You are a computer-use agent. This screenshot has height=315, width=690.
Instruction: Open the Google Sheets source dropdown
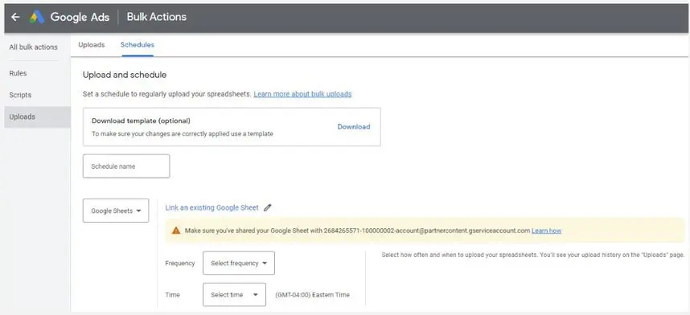click(x=116, y=211)
